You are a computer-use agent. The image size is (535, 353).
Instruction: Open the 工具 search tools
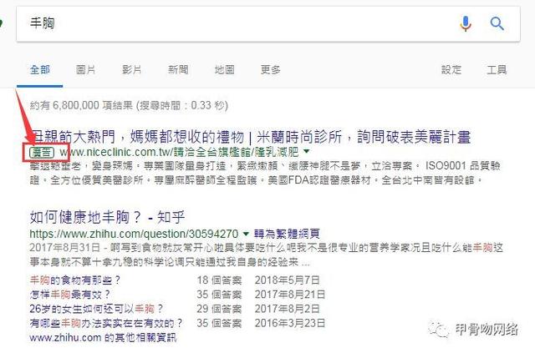click(497, 70)
